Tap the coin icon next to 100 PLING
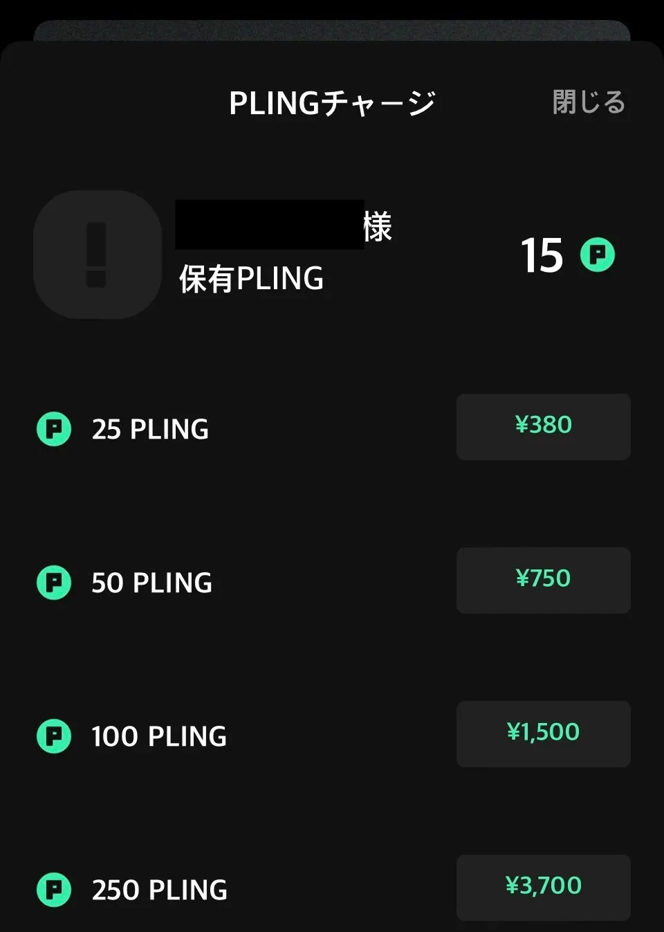The height and width of the screenshot is (932, 664). (54, 736)
